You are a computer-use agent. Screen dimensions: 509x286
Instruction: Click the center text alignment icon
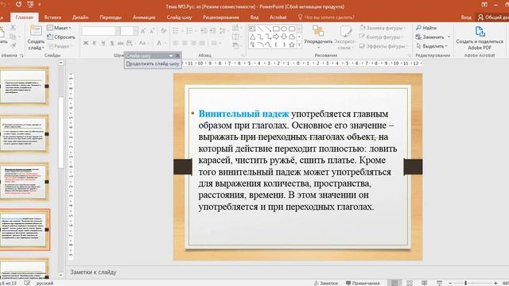185,43
